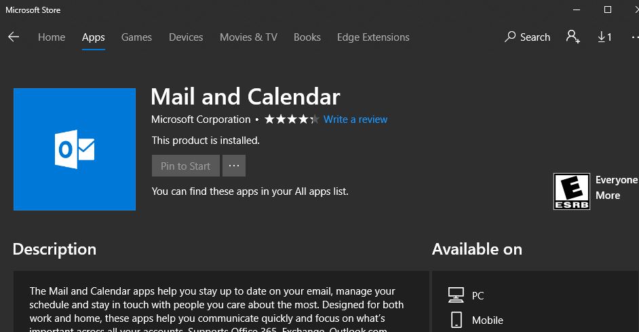Select the Apps tab
639x332 pixels.
93,37
